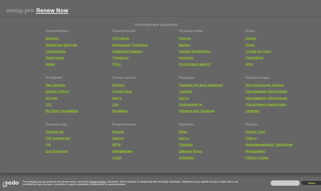This screenshot has height=191, width=321.
Task: Select the DVD-диски link
Action: click(121, 38)
